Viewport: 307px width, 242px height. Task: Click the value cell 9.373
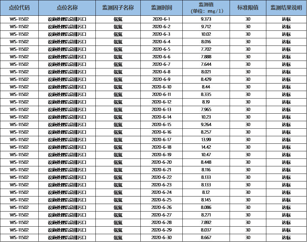[x=206, y=19]
